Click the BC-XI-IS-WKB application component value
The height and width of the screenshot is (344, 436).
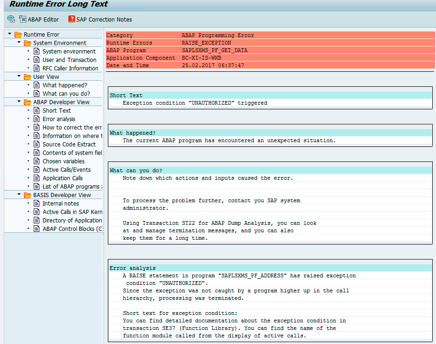[x=202, y=58]
